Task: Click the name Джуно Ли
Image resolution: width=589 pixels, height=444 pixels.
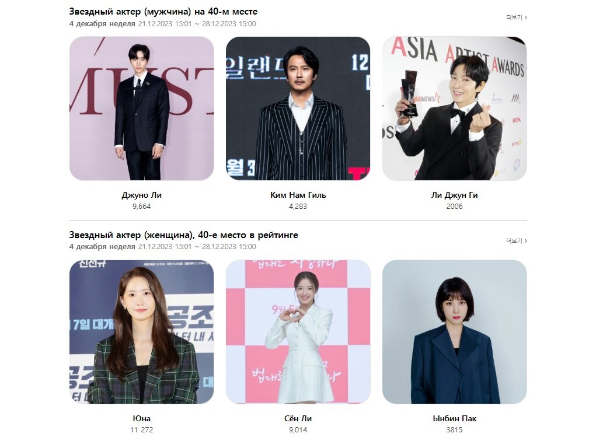Action: [x=142, y=195]
